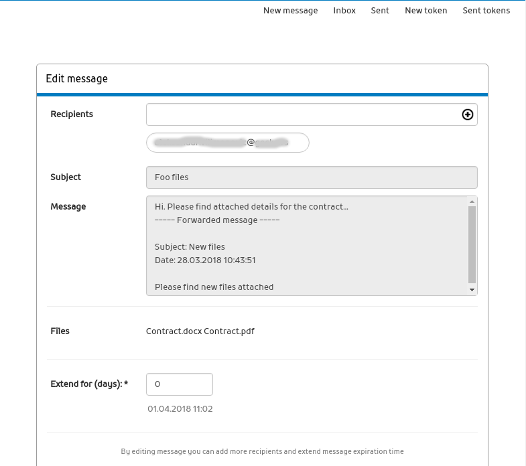526x466 pixels.
Task: Click the Edit message panel heading
Action: tap(76, 79)
